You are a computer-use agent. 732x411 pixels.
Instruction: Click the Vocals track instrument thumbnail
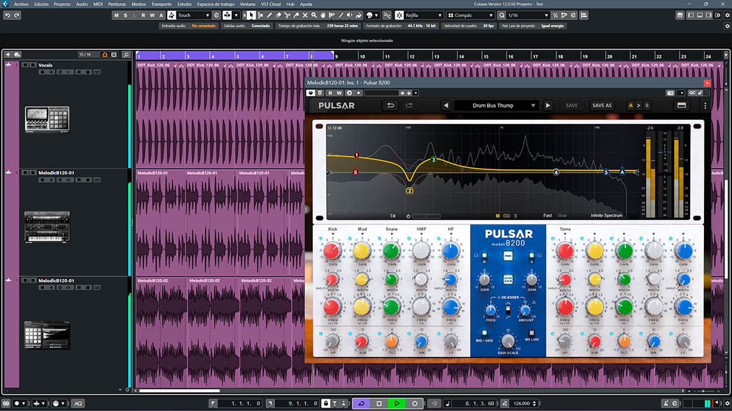point(47,119)
